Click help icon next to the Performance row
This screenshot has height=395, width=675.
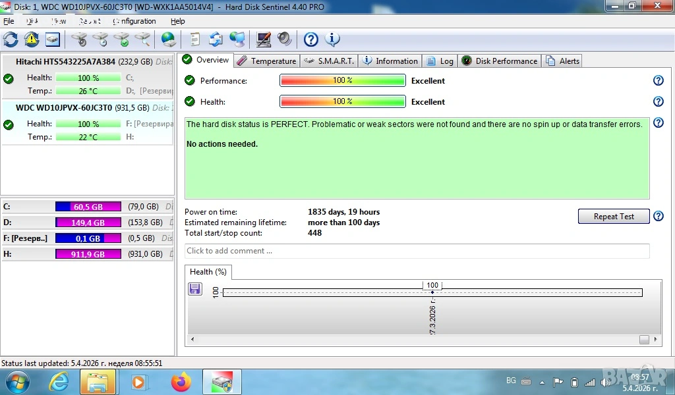coord(657,80)
